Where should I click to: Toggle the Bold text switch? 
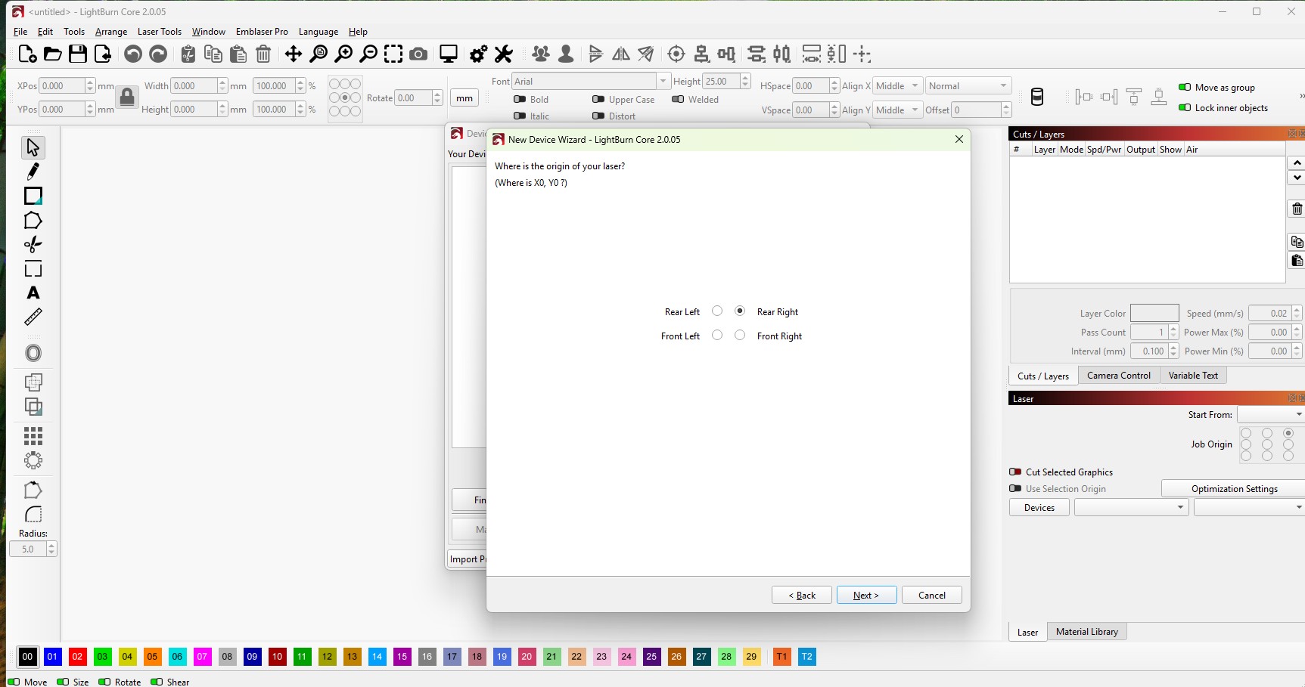[520, 99]
